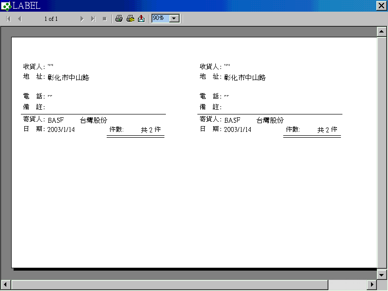
Task: Click address 彰化市中山路 on the left label
Action: click(x=68, y=78)
